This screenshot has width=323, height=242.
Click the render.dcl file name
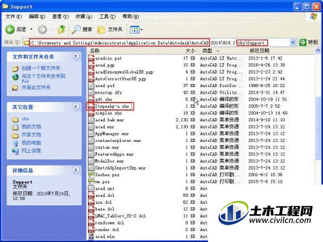107,230
